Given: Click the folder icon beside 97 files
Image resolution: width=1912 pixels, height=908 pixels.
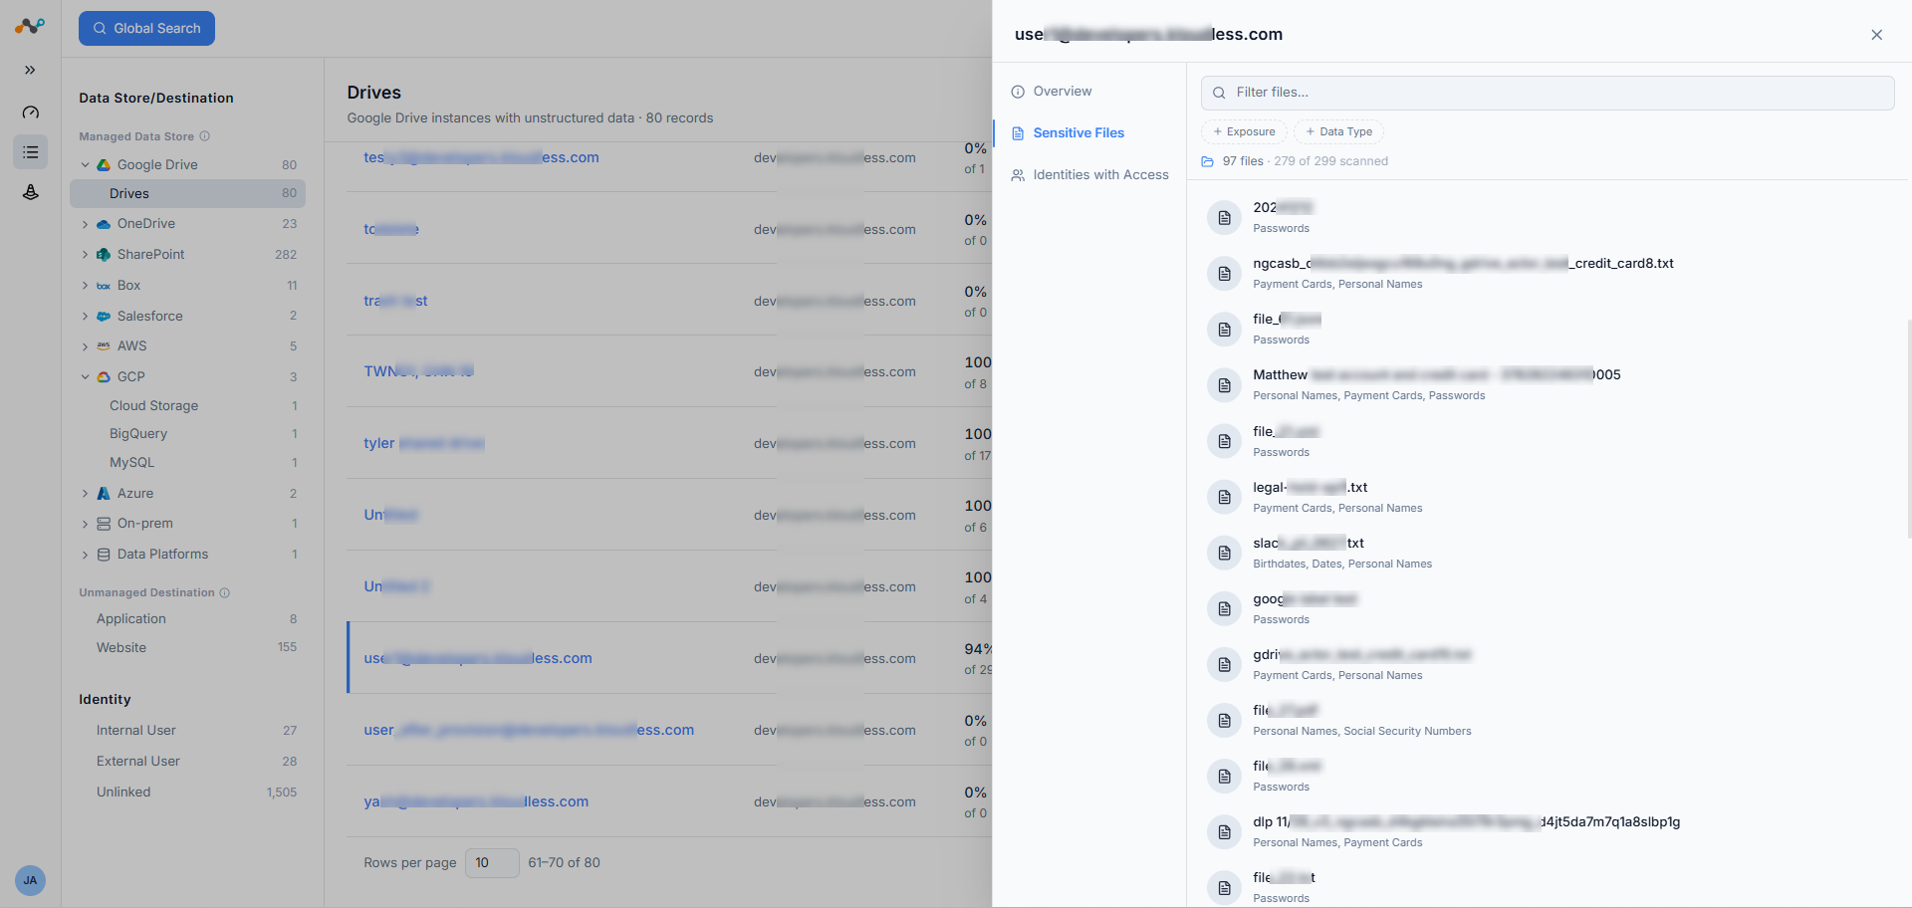Looking at the screenshot, I should tap(1207, 161).
